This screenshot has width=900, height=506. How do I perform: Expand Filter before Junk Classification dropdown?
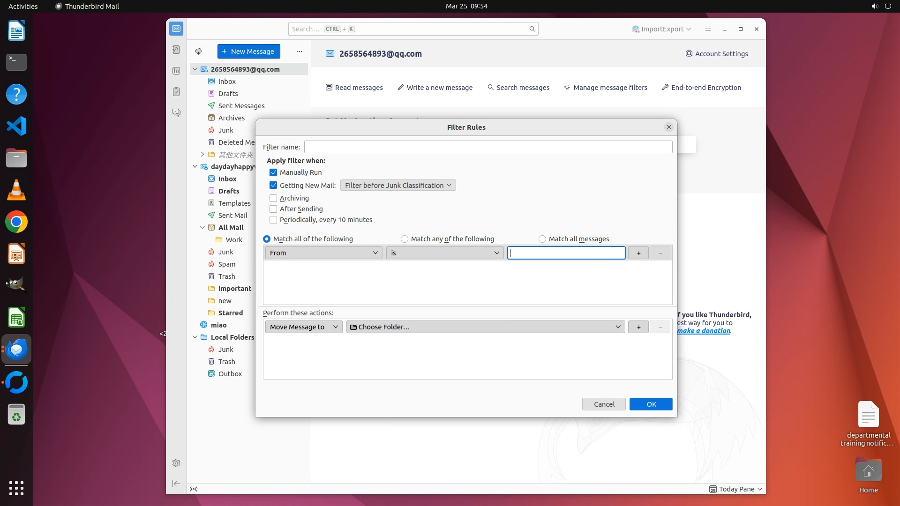point(398,186)
